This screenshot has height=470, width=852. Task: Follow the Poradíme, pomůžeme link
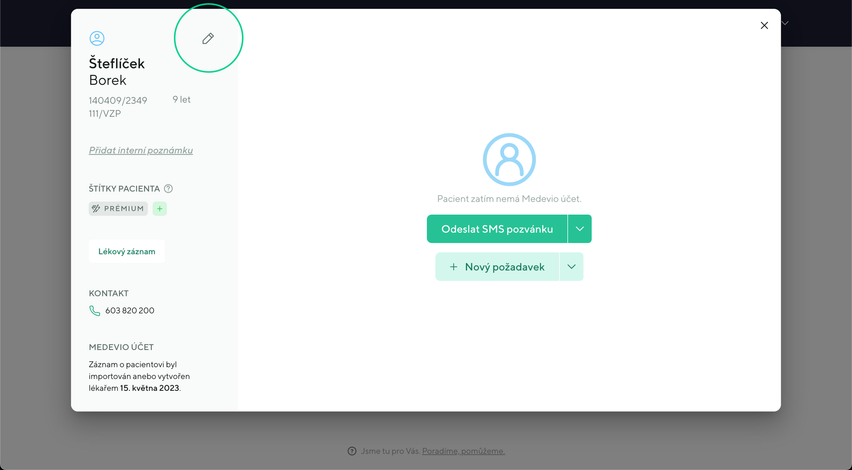(463, 451)
